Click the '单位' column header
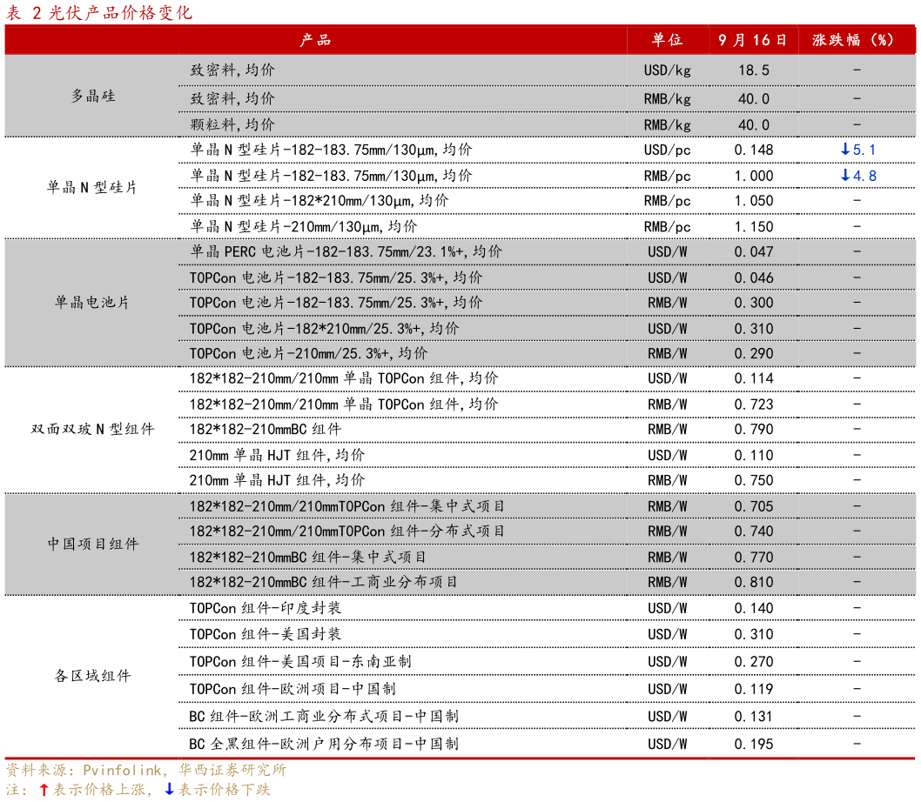 point(668,40)
